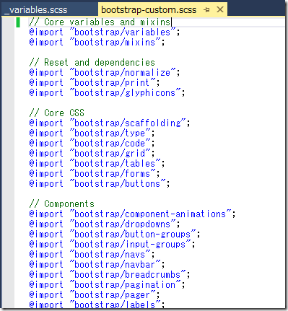Click the comment "// Reset and dependencies"
The image size is (288, 311).
[92, 63]
